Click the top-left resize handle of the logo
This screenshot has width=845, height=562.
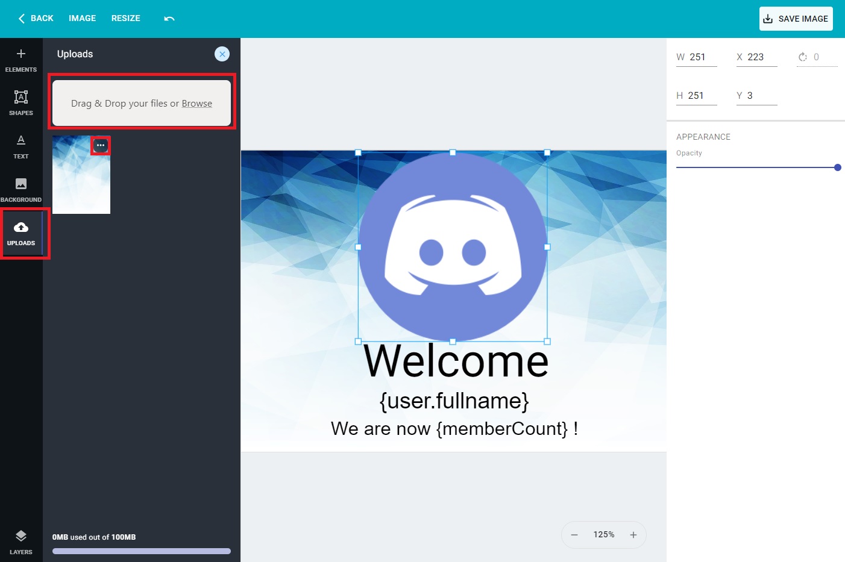[359, 153]
